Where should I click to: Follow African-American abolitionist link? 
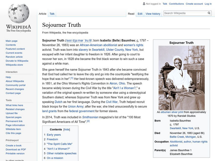point(98,45)
